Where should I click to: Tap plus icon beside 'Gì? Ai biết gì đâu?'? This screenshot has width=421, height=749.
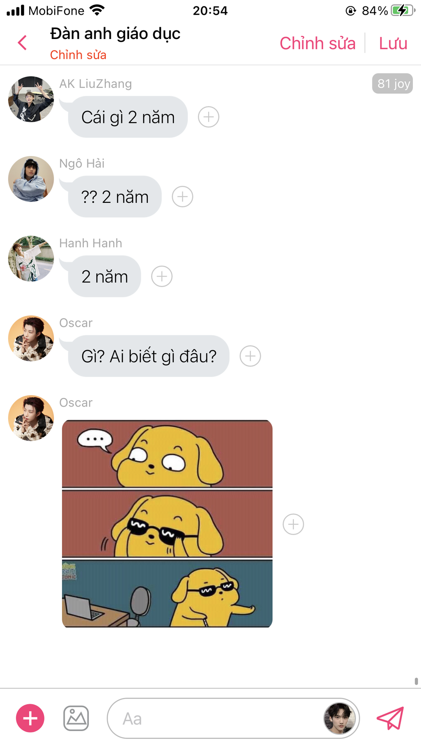250,356
